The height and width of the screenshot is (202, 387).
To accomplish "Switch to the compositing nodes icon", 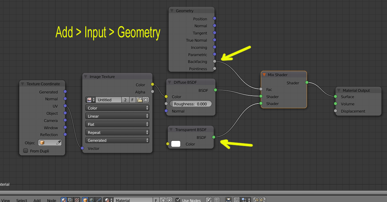I will [70, 200].
